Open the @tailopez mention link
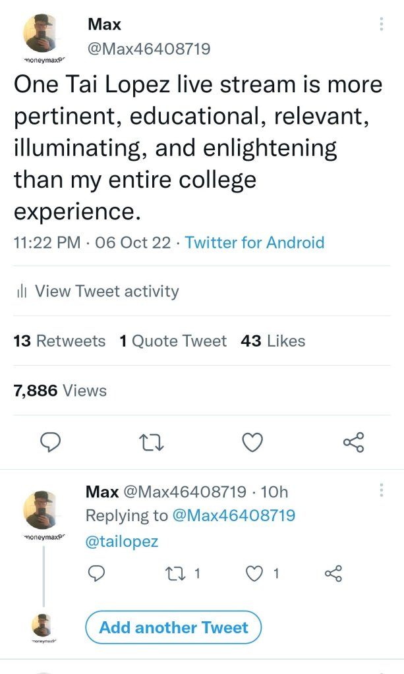Screen dimensions: 404x674 click(122, 542)
